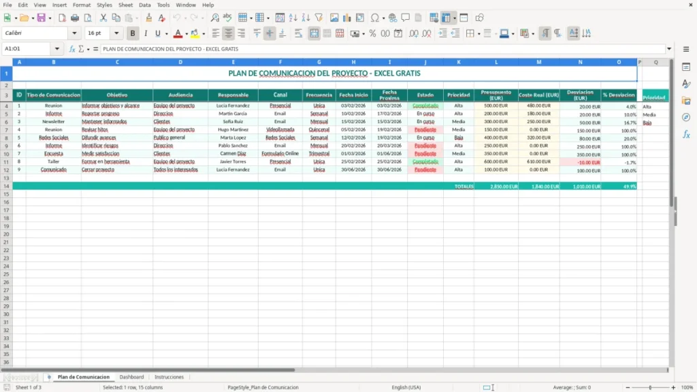The height and width of the screenshot is (392, 697).
Task: Click the Cut scissors icon
Action: [x=103, y=18]
